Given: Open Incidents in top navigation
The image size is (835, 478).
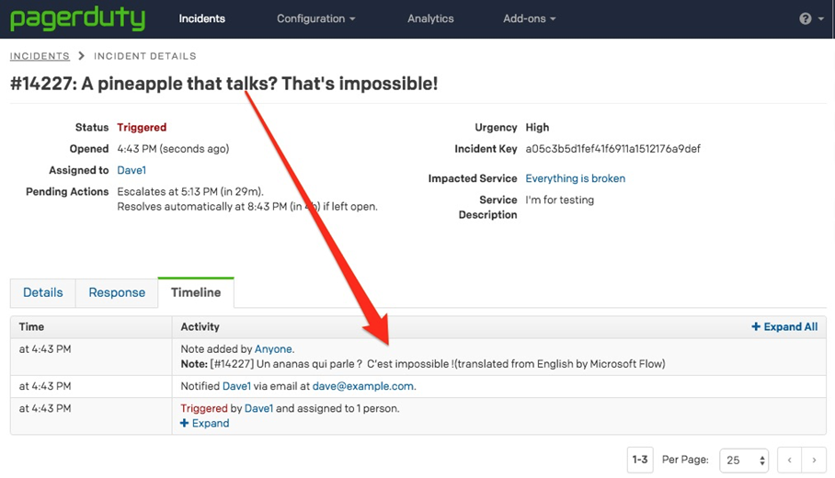Looking at the screenshot, I should pos(201,18).
